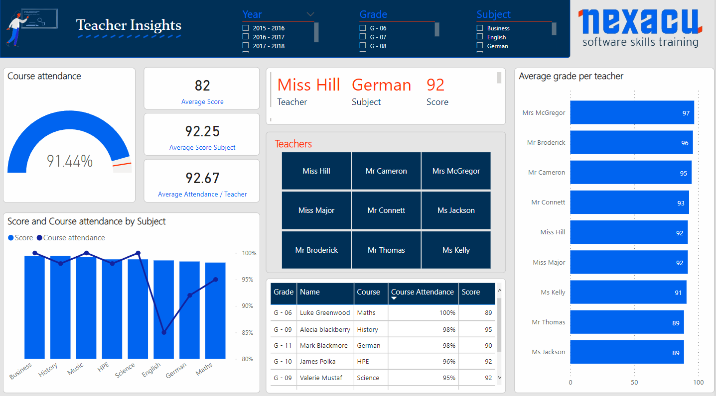Sort table by Course column header
This screenshot has height=396, width=716.
coord(371,294)
